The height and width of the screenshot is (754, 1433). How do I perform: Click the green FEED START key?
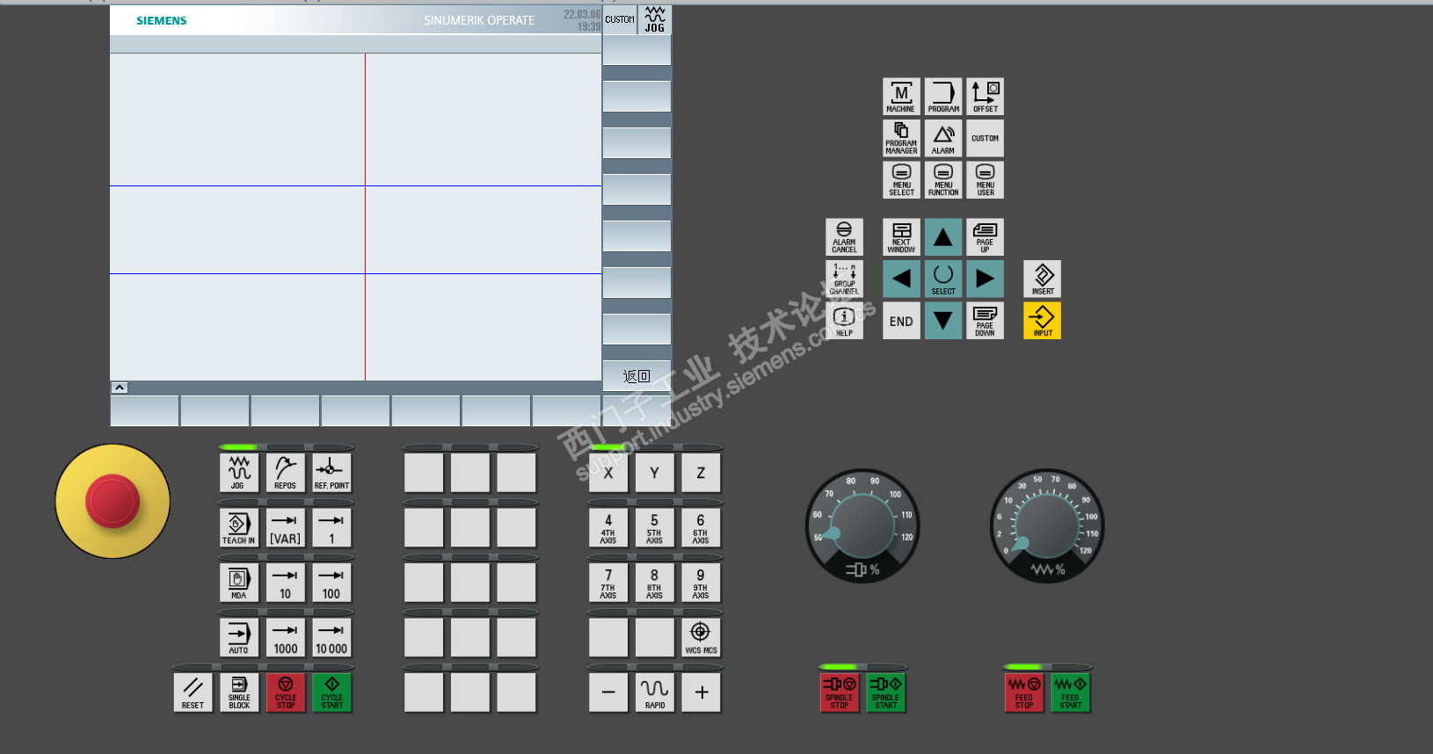coord(1071,692)
